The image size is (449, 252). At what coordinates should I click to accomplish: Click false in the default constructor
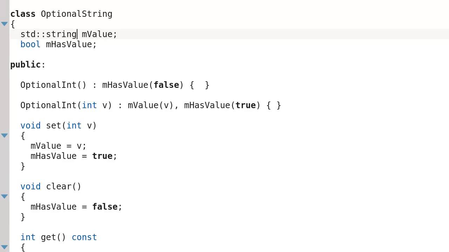166,85
